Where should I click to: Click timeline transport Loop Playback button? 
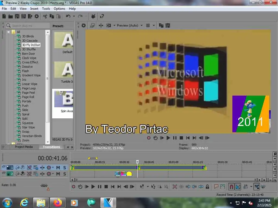point(80,187)
